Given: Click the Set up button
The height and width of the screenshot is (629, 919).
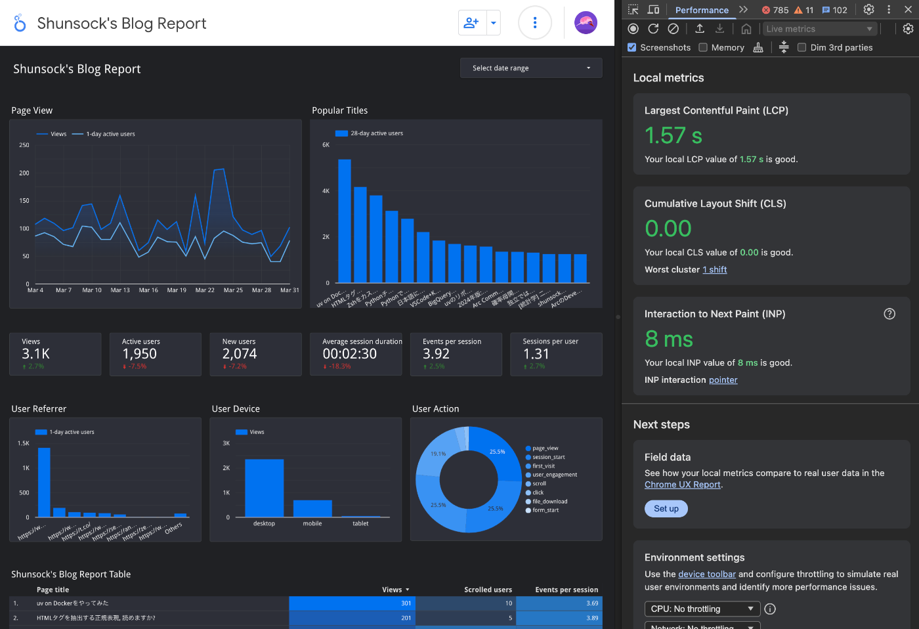Looking at the screenshot, I should [666, 509].
